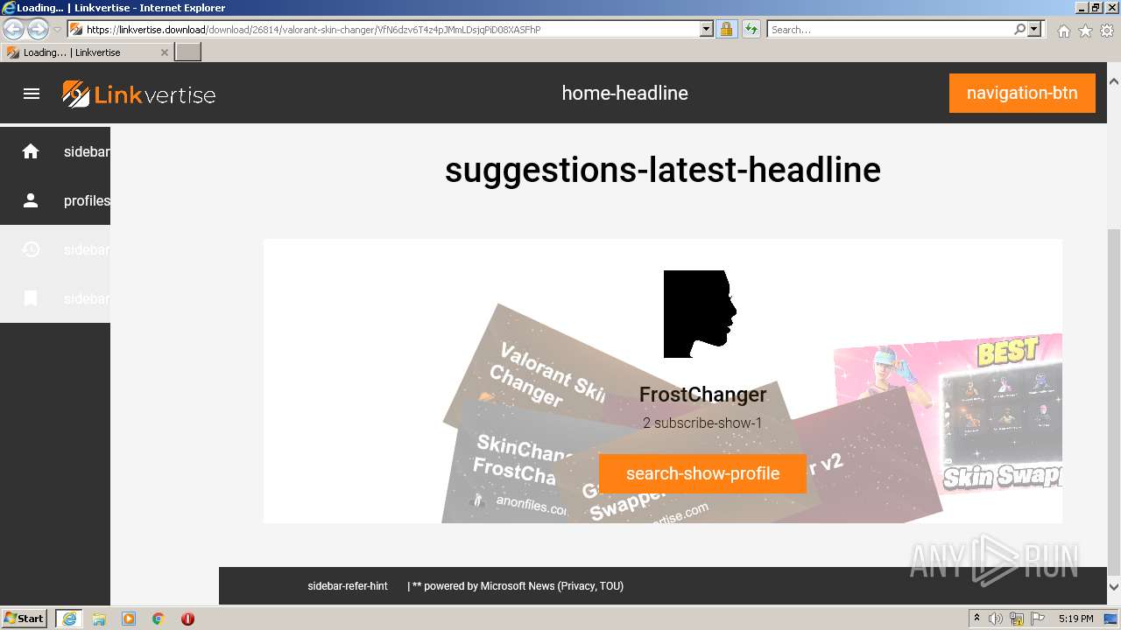1121x630 pixels.
Task: Open browser Tools with the gear icon
Action: 1107,31
